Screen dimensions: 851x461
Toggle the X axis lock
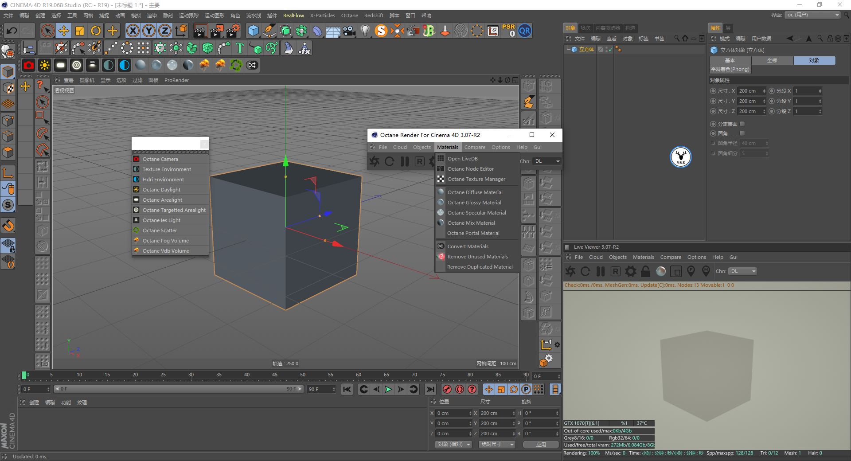tap(133, 31)
